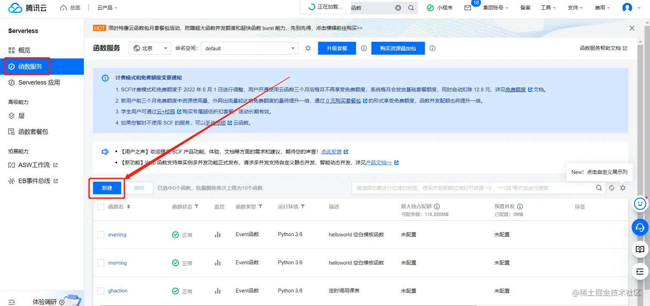650x306 pixels.
Task: Open the 北京 region dropdown
Action: (x=150, y=48)
